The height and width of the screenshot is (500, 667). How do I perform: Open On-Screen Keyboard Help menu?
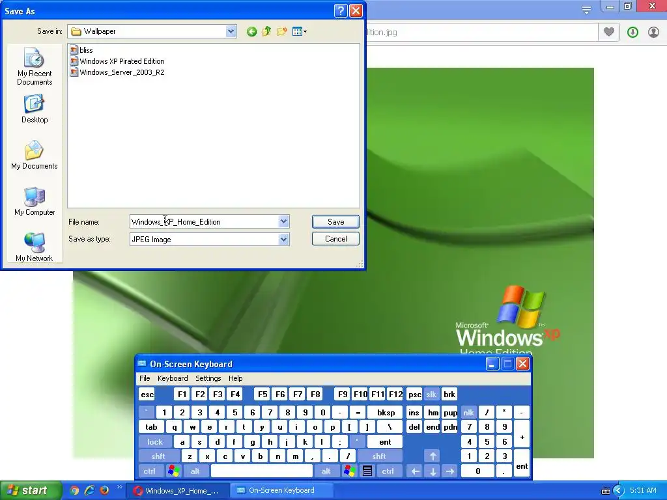(x=236, y=378)
